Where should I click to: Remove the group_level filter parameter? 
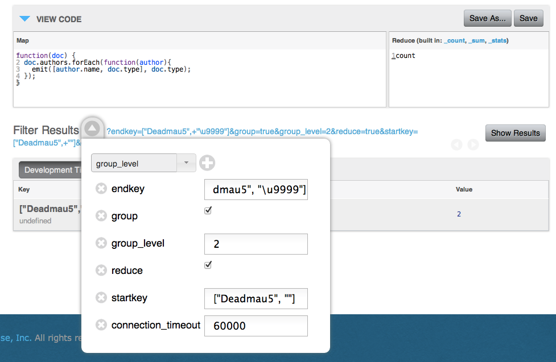coord(101,243)
